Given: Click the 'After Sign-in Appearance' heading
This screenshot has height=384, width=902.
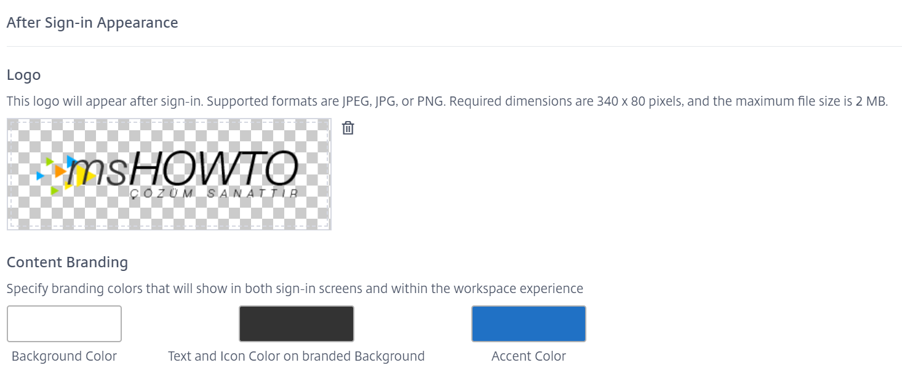Looking at the screenshot, I should [92, 23].
